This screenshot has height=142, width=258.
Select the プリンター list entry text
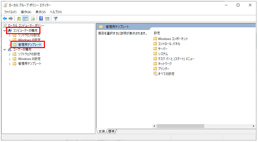click(x=164, y=69)
